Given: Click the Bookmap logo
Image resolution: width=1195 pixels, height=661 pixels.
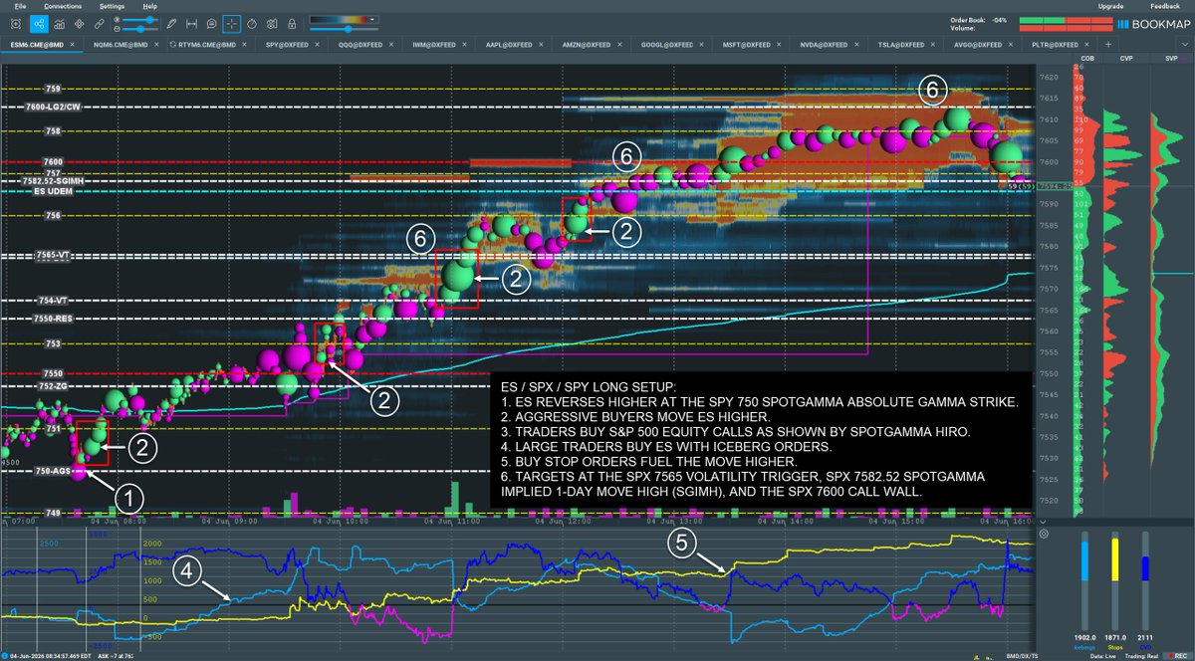Looking at the screenshot, I should click(x=1153, y=23).
